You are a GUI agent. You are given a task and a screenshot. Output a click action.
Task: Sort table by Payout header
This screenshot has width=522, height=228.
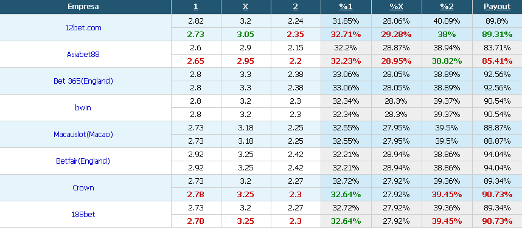498,7
